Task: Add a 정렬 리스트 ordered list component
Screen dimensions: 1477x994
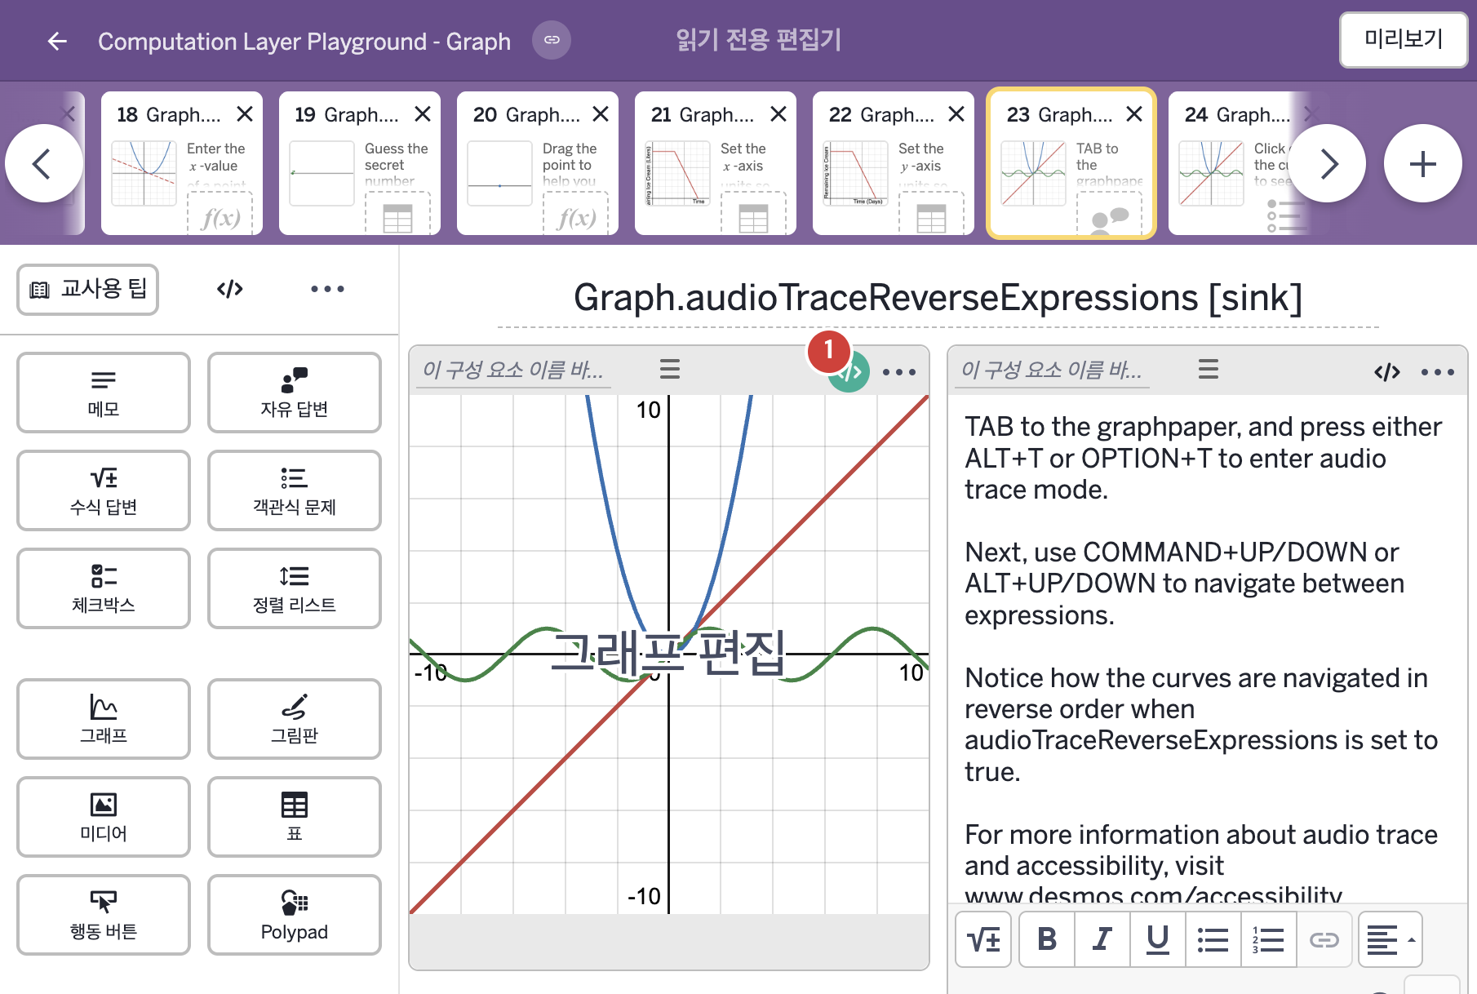Action: [x=295, y=588]
